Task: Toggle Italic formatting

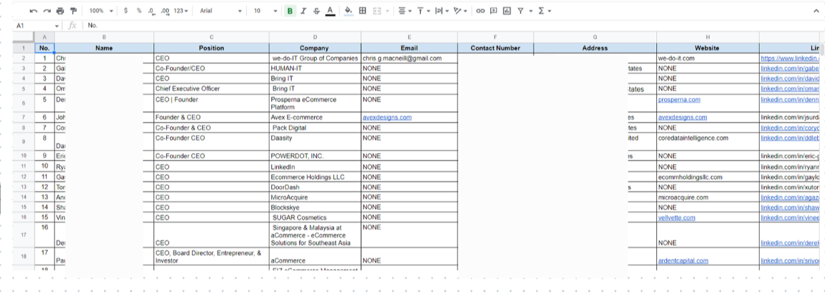Action: click(303, 11)
